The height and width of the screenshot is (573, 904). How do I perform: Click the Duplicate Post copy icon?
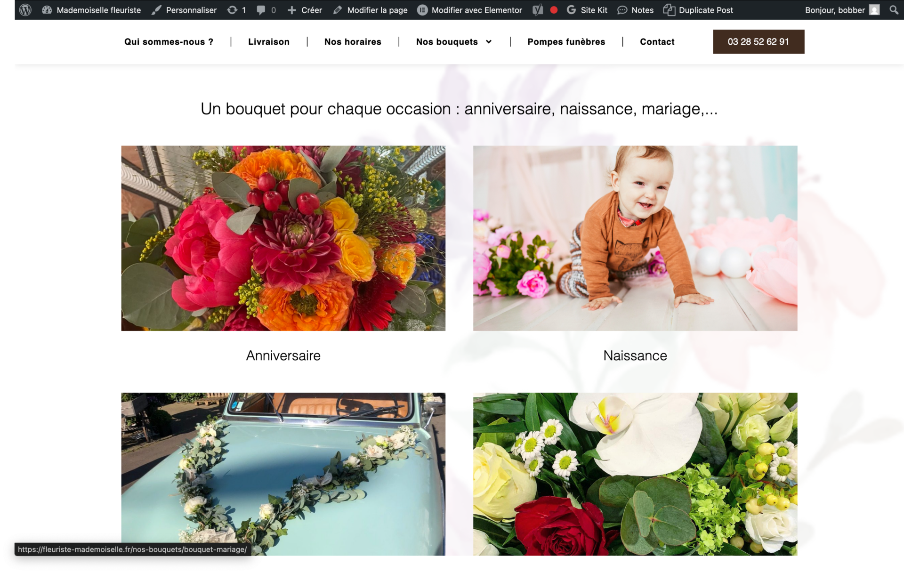[x=669, y=10]
